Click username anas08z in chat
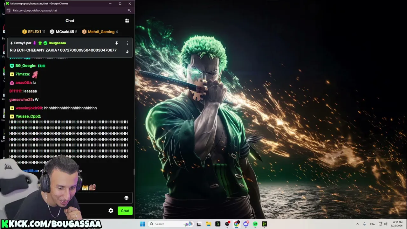407x229 pixels. click(x=24, y=83)
